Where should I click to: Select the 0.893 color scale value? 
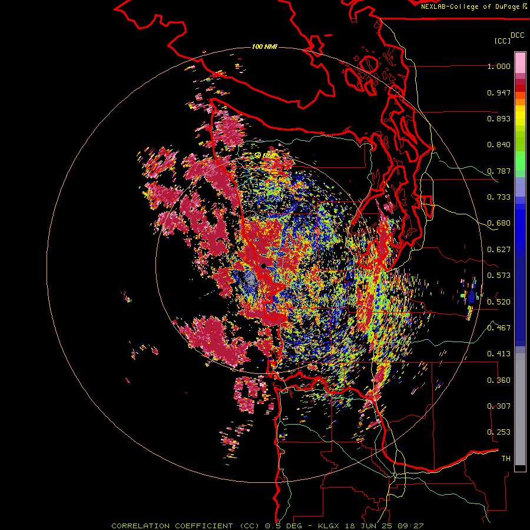499,118
